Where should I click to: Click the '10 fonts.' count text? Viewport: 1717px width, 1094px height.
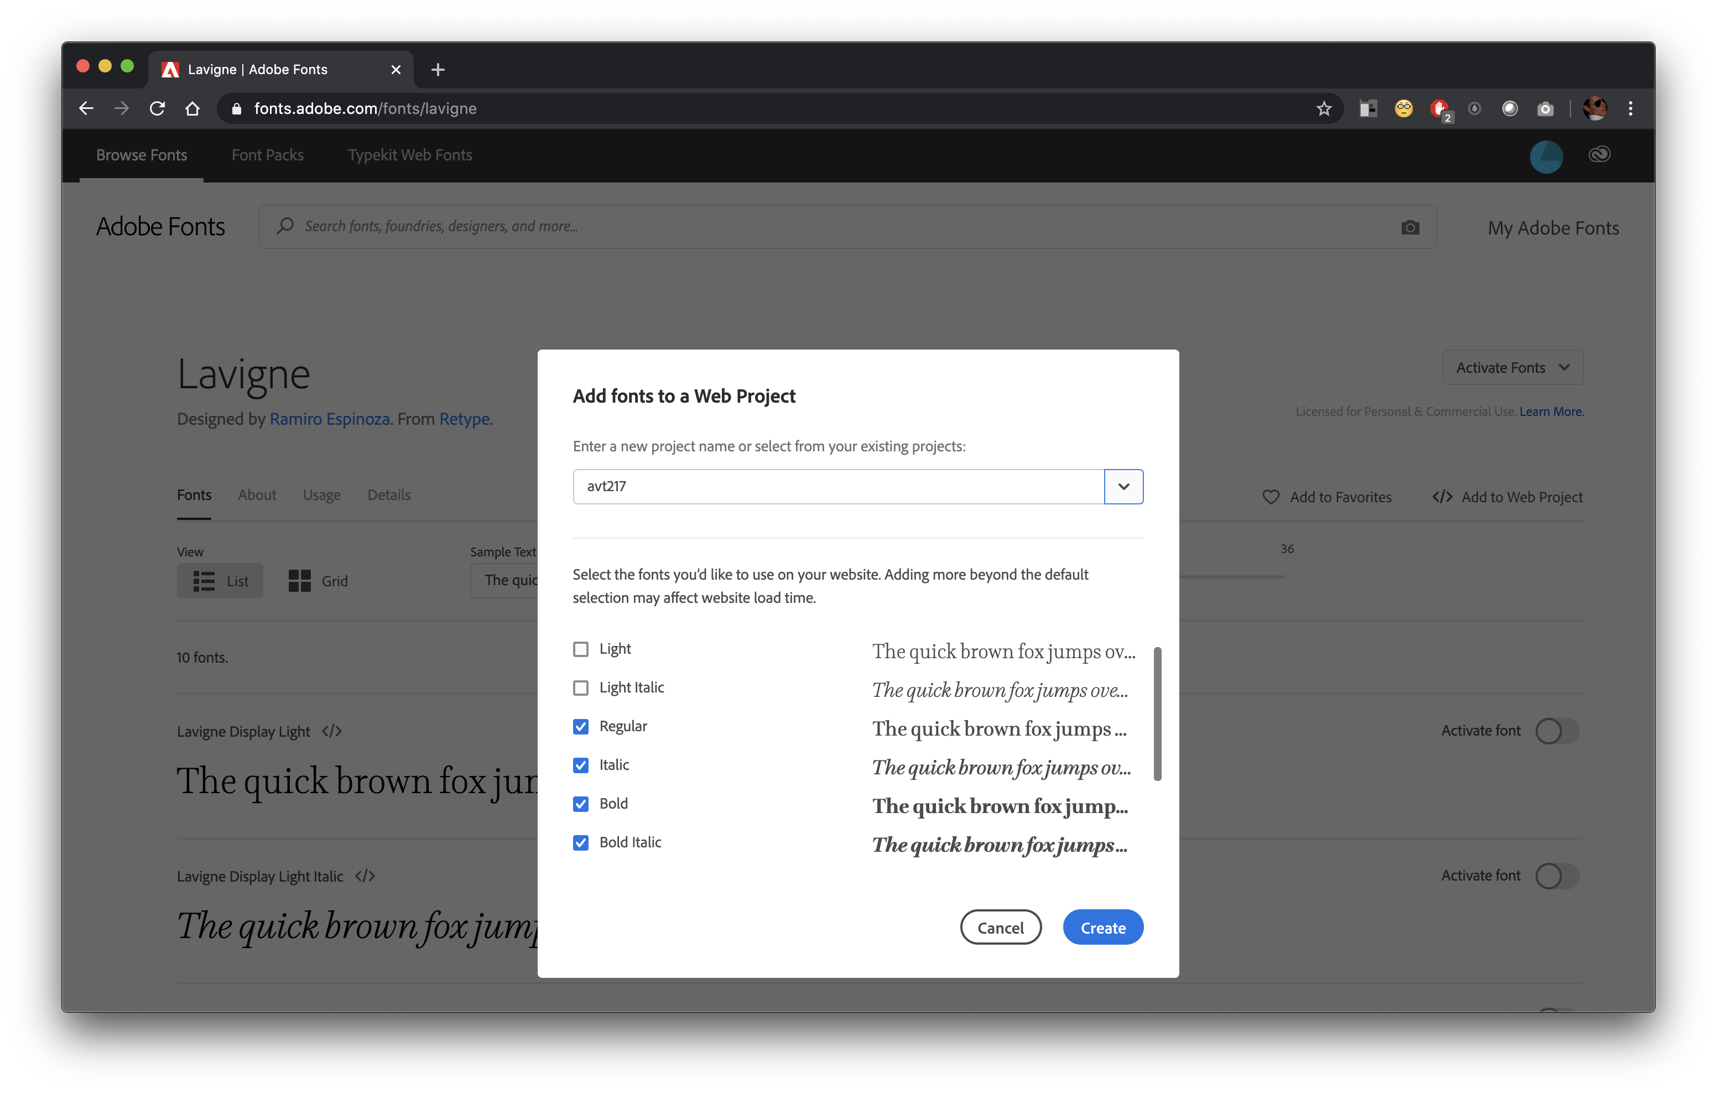(x=202, y=658)
